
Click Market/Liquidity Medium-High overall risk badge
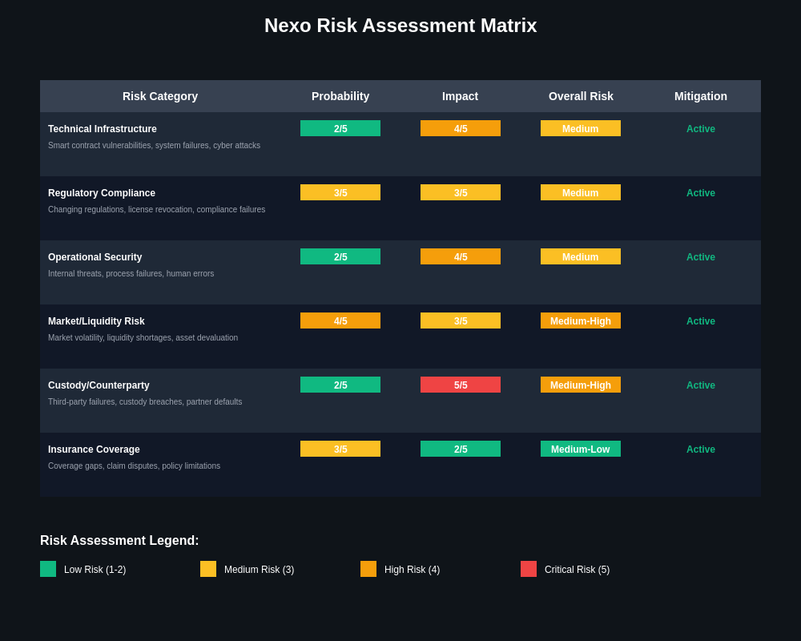[581, 320]
